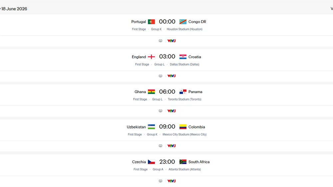Viewport: 333px width, 187px height.
Task: Open the Portugal team link
Action: coord(139,22)
